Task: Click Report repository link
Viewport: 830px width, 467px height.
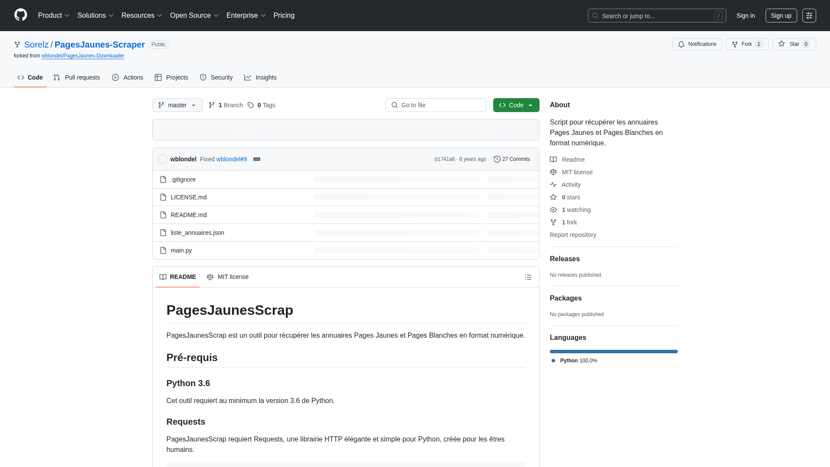Action: 573,235
